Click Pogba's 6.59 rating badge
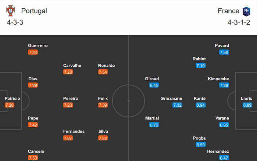The image size is (257, 161). pos(200,145)
